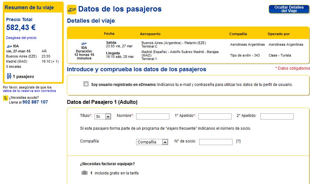
Task: Click the Ocultar Detalles del Viaje button
Action: [289, 9]
